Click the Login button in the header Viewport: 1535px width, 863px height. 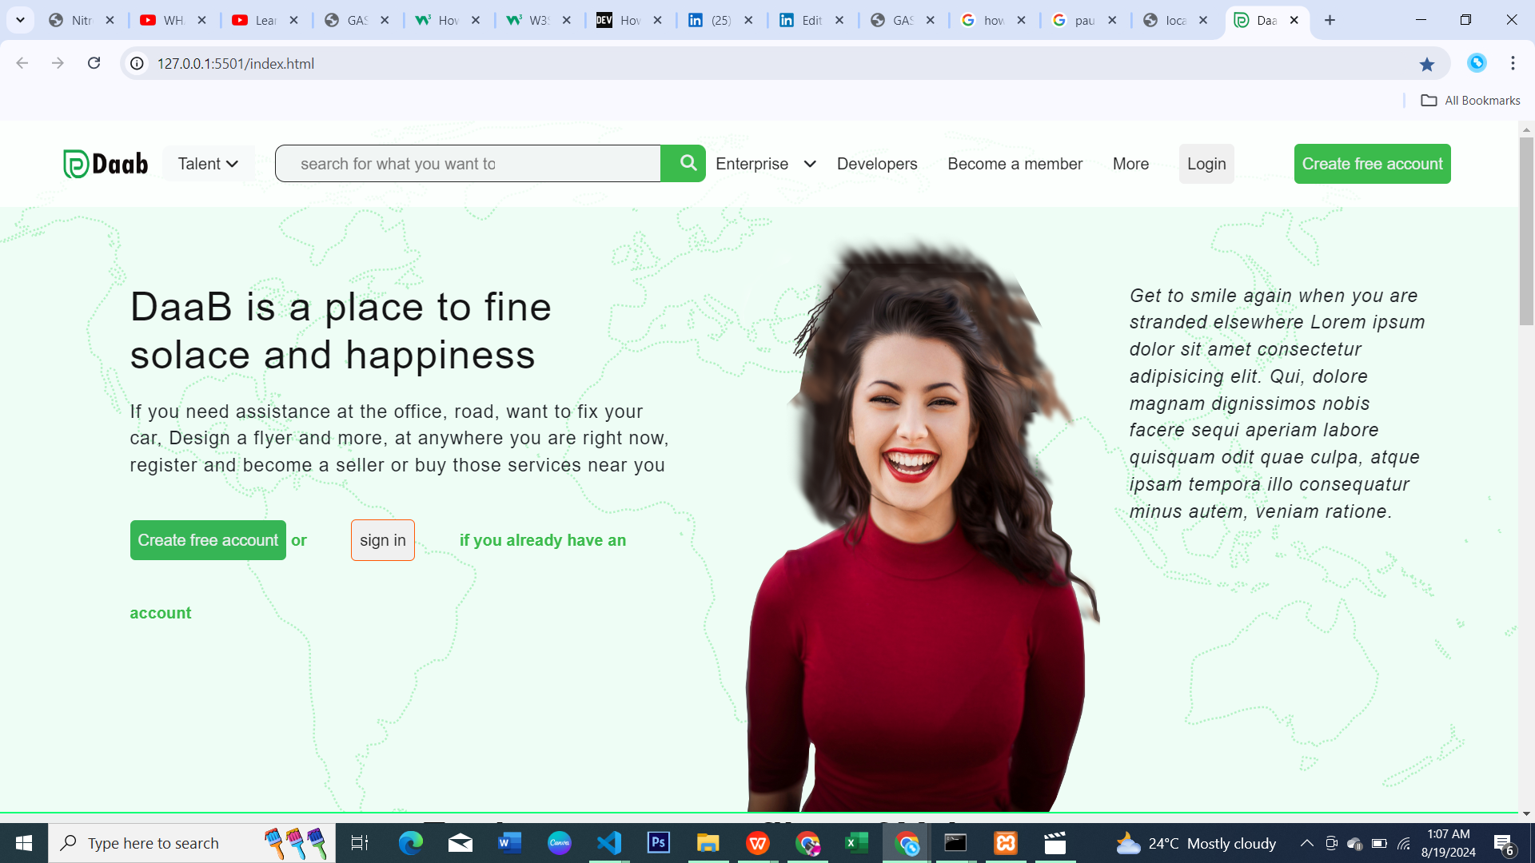tap(1206, 164)
